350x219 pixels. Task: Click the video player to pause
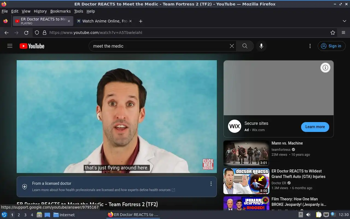point(117,117)
